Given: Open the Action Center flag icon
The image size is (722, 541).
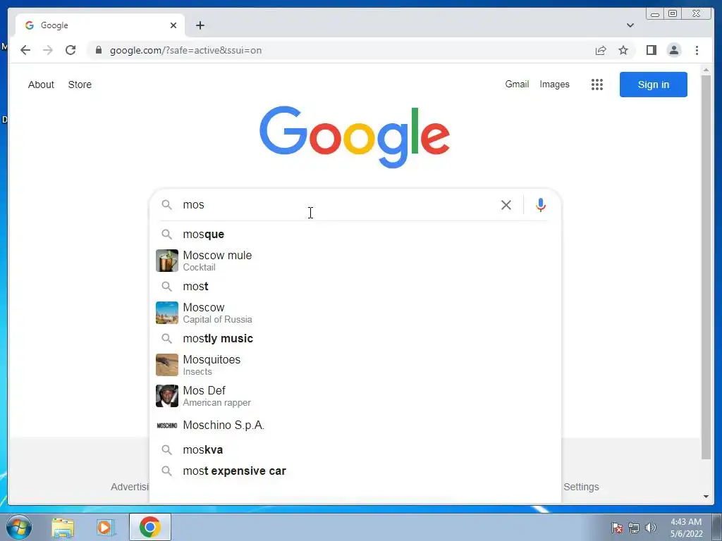Looking at the screenshot, I should pyautogui.click(x=616, y=528).
